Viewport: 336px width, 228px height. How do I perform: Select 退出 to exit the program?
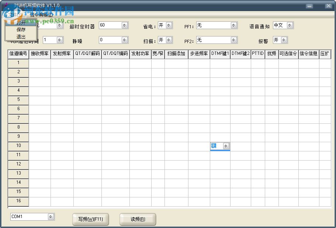[20, 37]
